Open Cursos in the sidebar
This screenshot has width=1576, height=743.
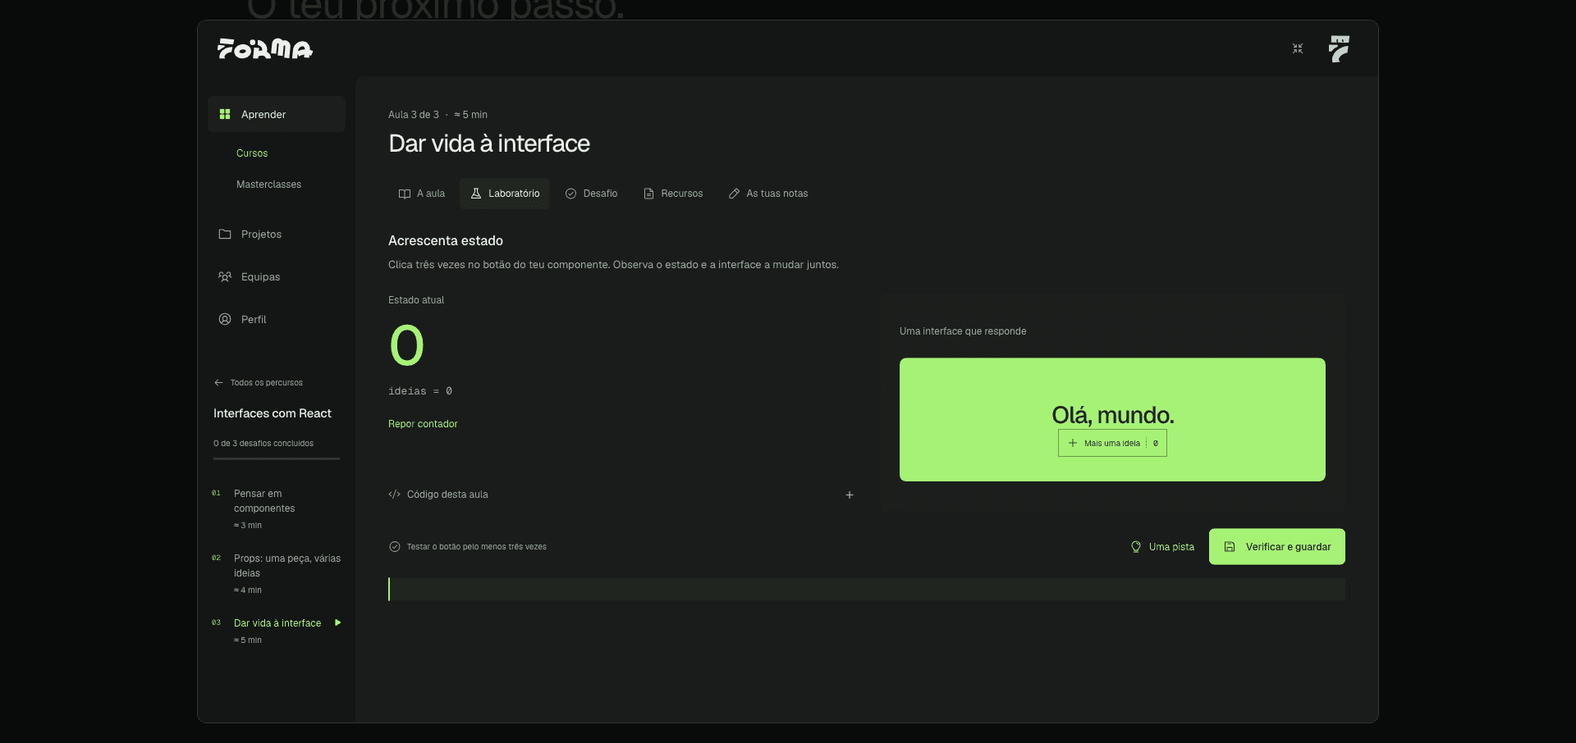(252, 153)
